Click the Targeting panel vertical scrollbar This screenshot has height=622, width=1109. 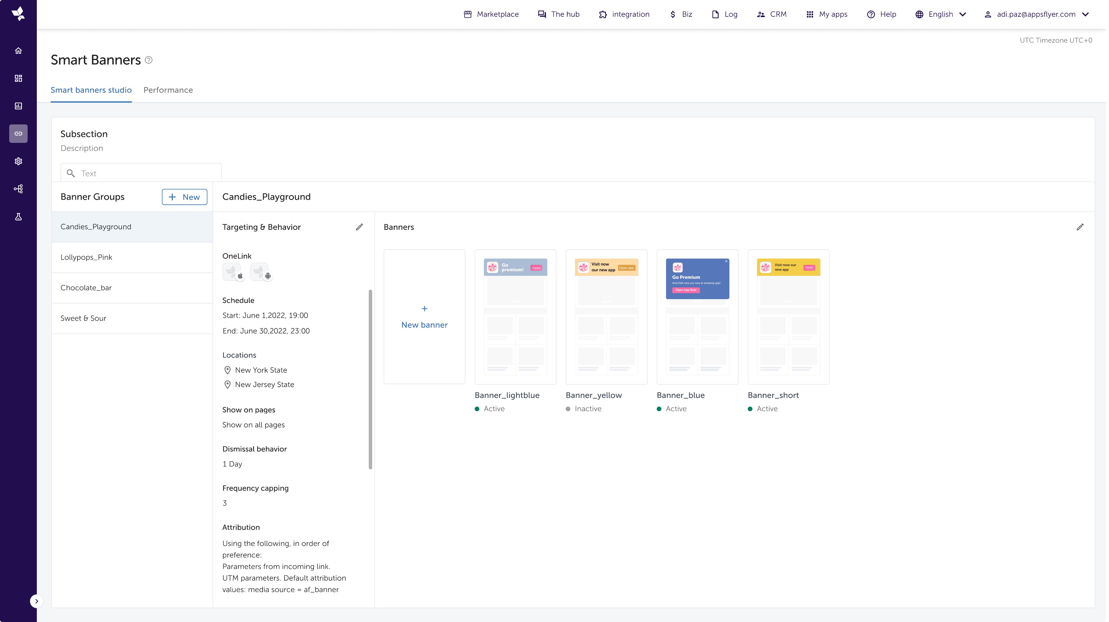coord(370,379)
